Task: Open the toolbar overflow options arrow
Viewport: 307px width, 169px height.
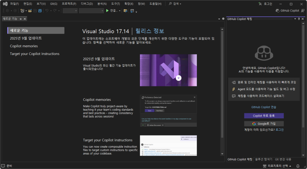Action: coord(136,11)
